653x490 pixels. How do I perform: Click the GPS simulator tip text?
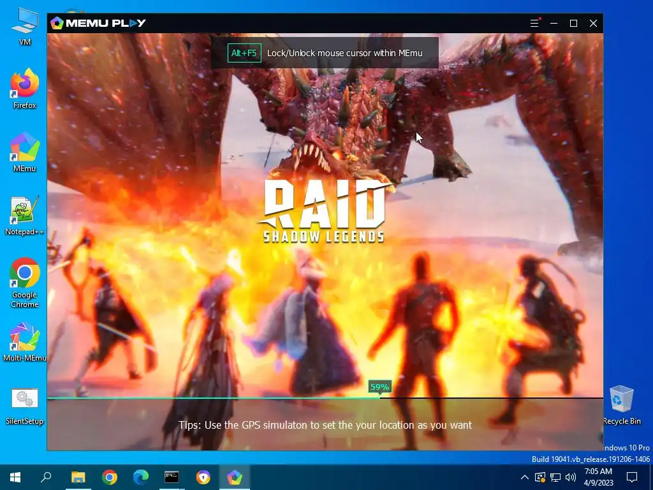[x=325, y=425]
